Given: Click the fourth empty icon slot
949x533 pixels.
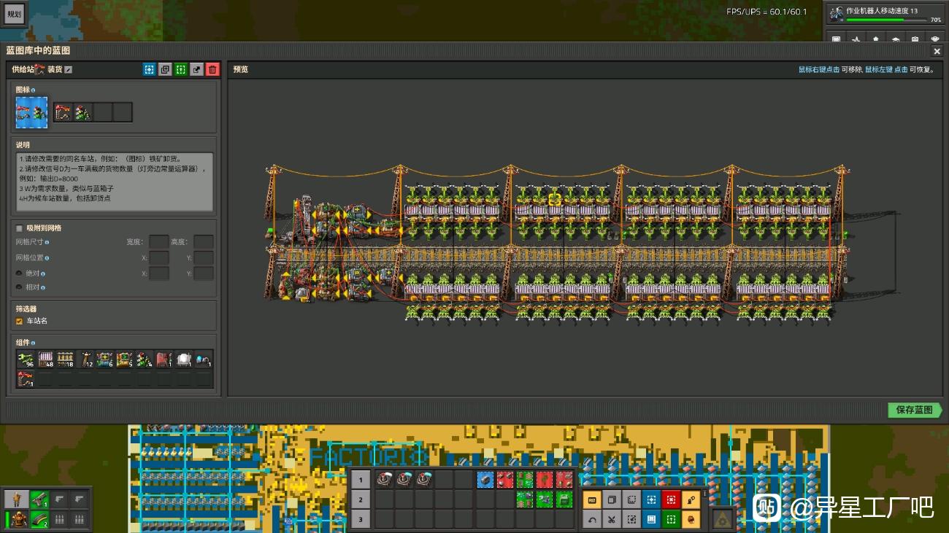Looking at the screenshot, I should point(123,112).
